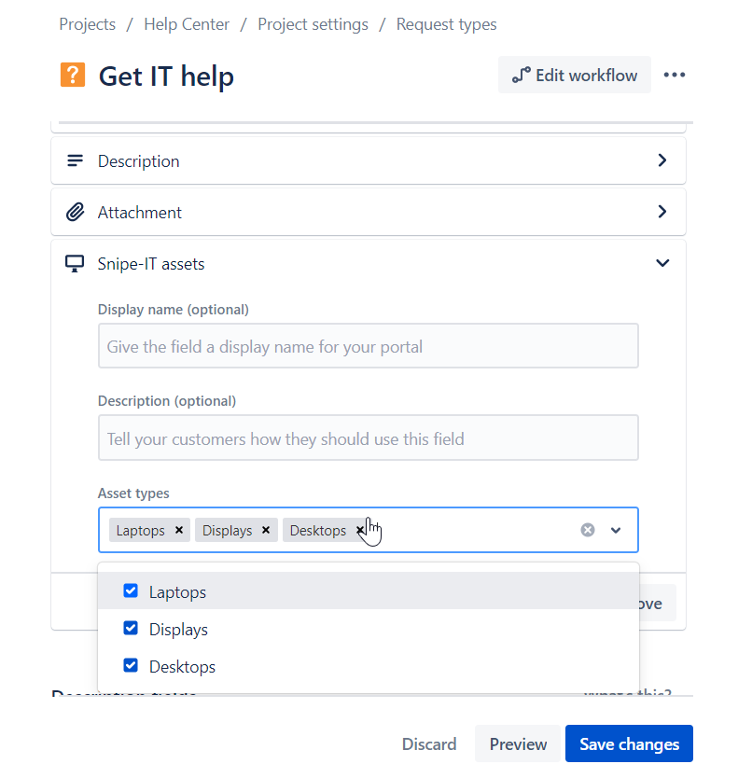
Task: Open the three-dots more actions menu
Action: (x=674, y=75)
